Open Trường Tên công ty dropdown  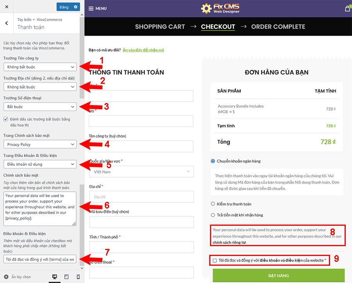point(40,67)
